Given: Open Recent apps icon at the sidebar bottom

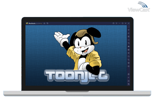Looking at the screenshot, I should tap(129, 84).
